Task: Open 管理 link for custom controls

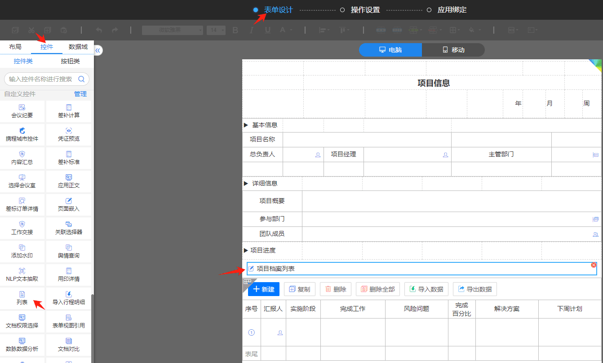Action: 80,94
